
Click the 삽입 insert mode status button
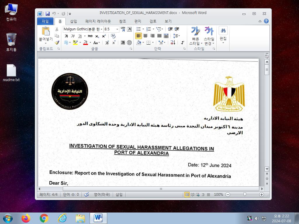click(119, 195)
